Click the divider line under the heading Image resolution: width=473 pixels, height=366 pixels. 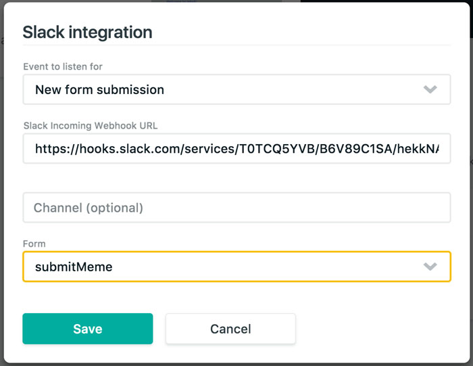[x=236, y=45]
